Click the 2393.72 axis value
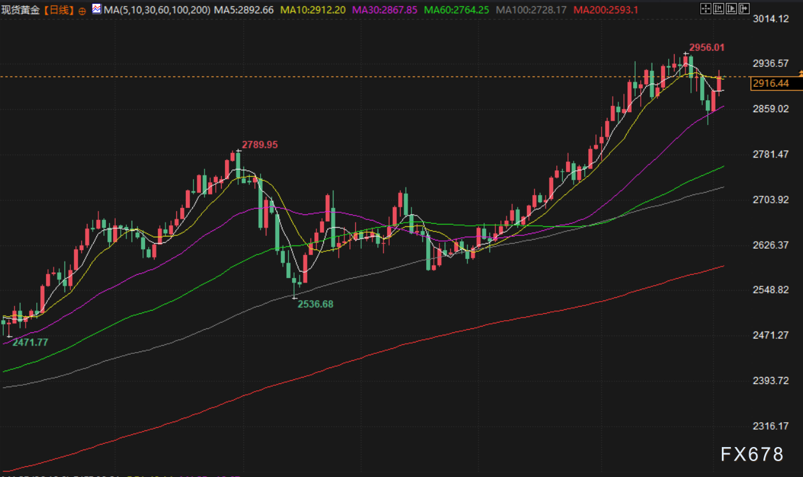This screenshot has width=803, height=477. pos(770,381)
